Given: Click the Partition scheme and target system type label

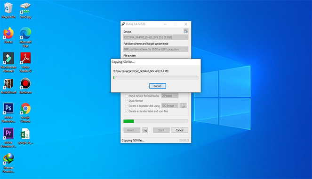Looking at the screenshot, I should click(146, 44).
